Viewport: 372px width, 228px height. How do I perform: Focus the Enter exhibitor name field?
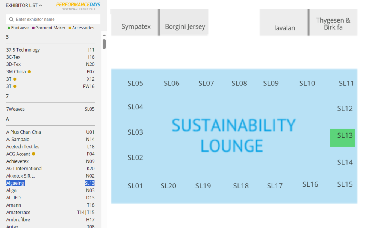click(x=56, y=19)
